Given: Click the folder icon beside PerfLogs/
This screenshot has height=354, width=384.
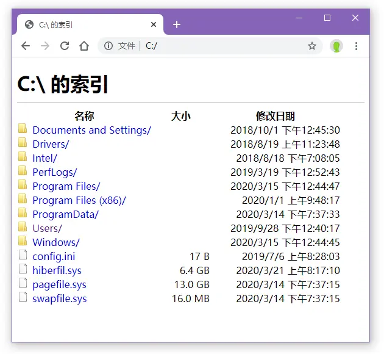Looking at the screenshot, I should [x=23, y=170].
